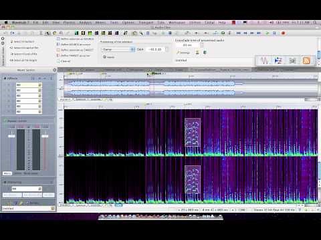Click the red Record button in toolbar

[283, 33]
